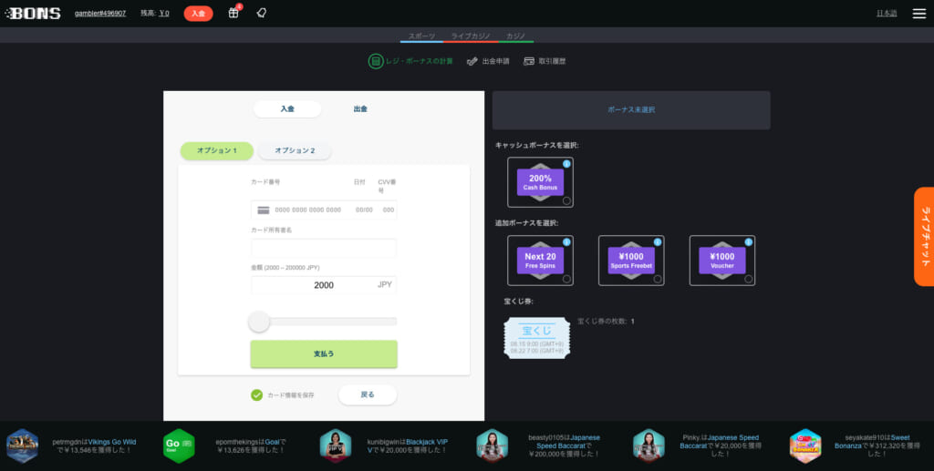Open the hamburger main menu
This screenshot has width=934, height=471.
919,13
